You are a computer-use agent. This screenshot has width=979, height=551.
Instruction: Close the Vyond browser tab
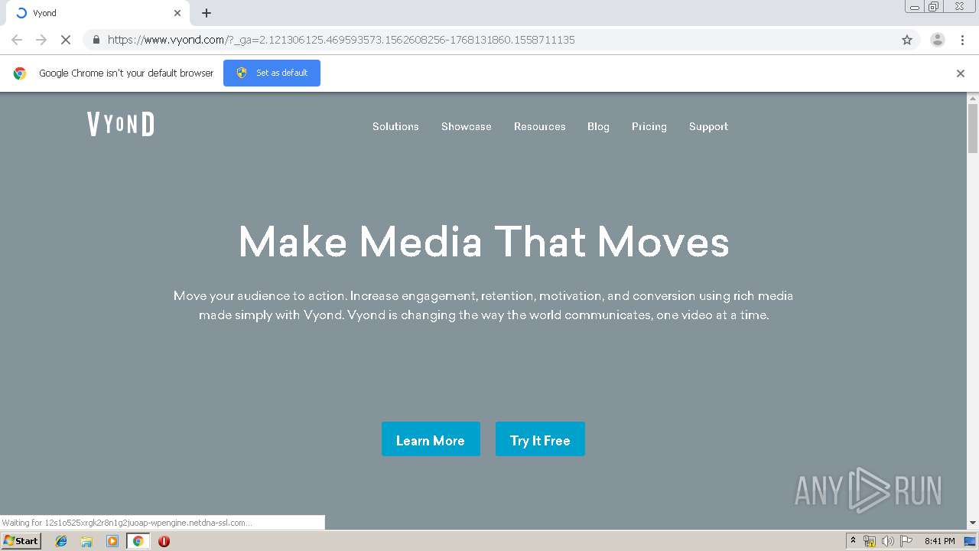[x=177, y=13]
